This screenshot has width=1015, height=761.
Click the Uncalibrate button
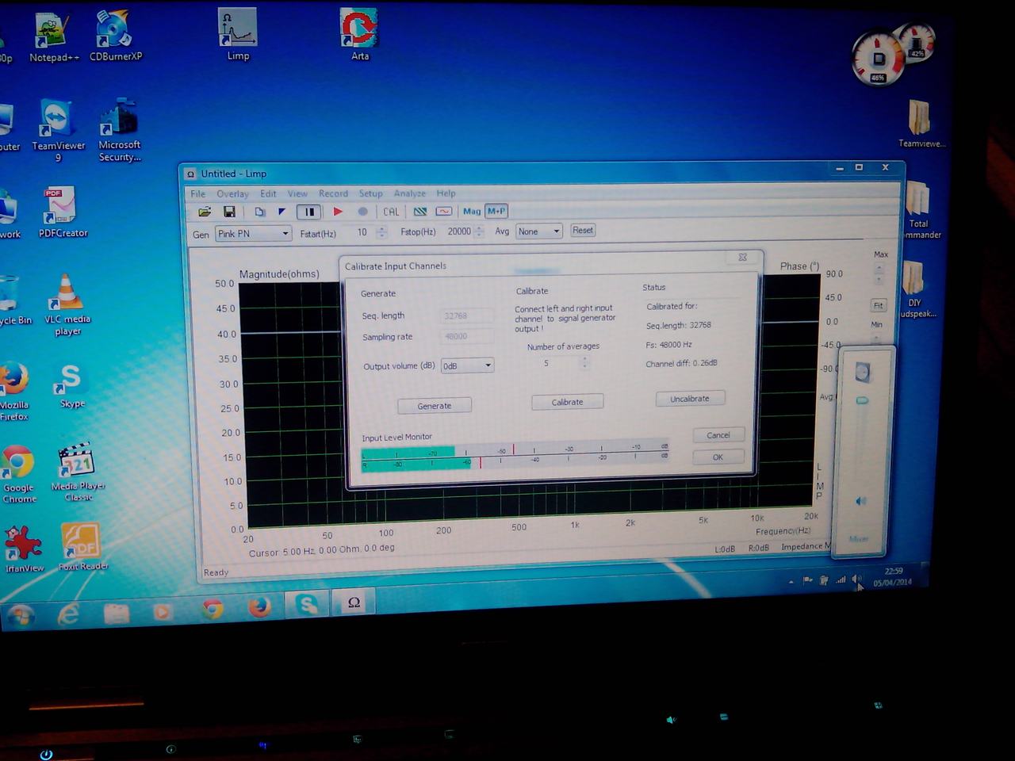click(690, 399)
